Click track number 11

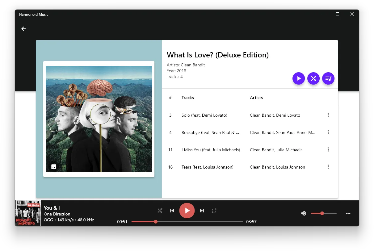tap(170, 150)
